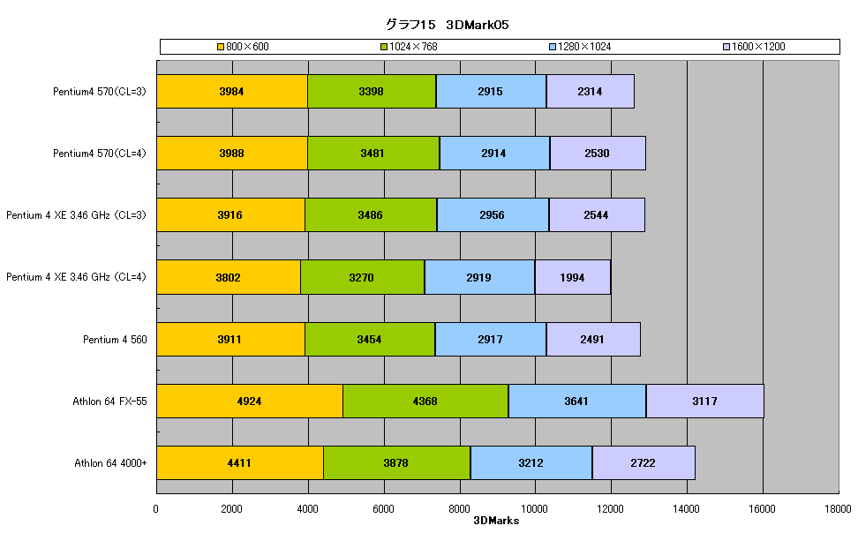Click the 3DMarks axis title
The width and height of the screenshot is (858, 533).
click(x=496, y=521)
